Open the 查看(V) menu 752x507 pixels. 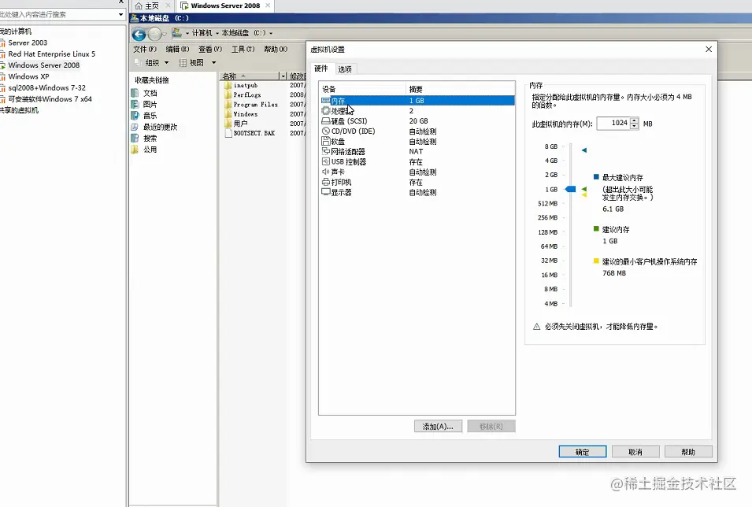pos(210,49)
